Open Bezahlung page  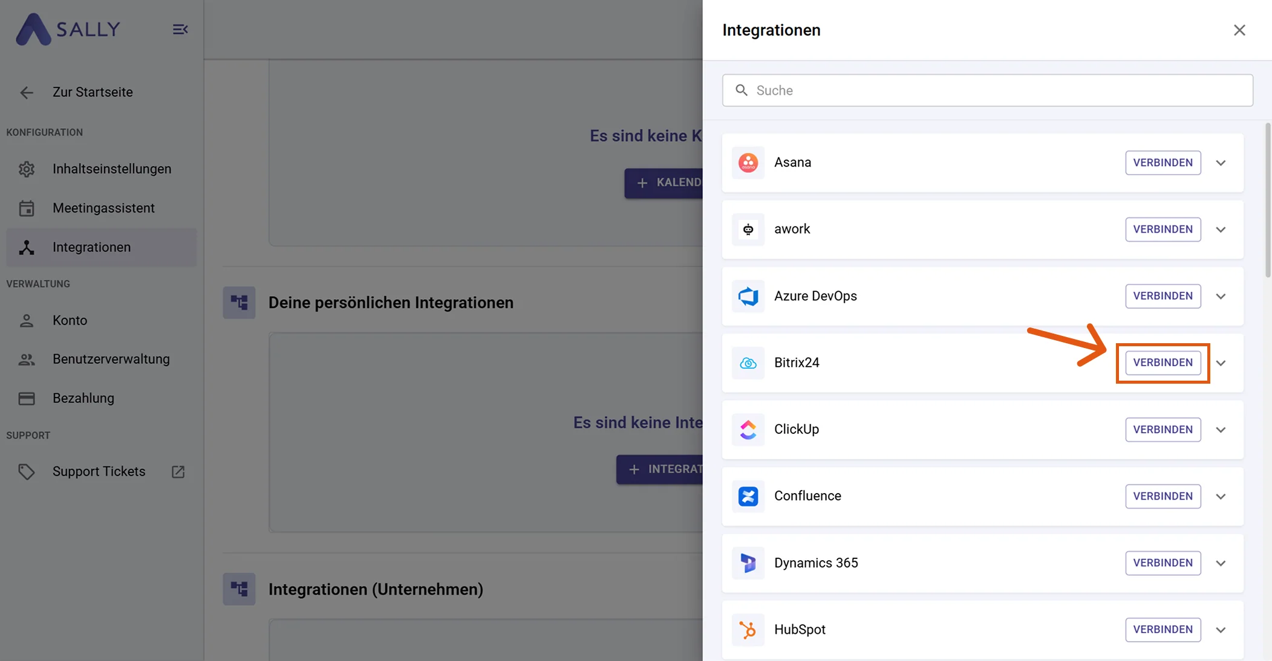click(101, 398)
